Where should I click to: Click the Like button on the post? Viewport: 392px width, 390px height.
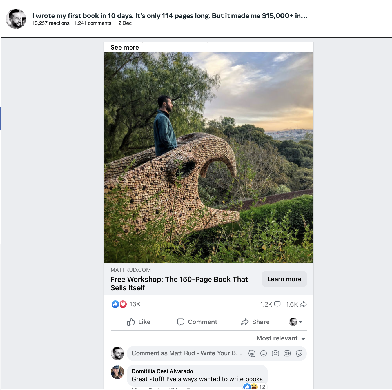tap(139, 322)
